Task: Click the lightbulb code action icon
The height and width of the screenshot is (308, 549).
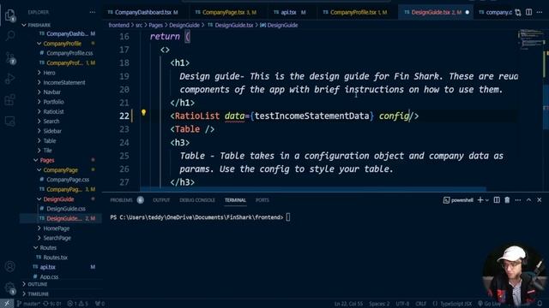Action: 143,112
